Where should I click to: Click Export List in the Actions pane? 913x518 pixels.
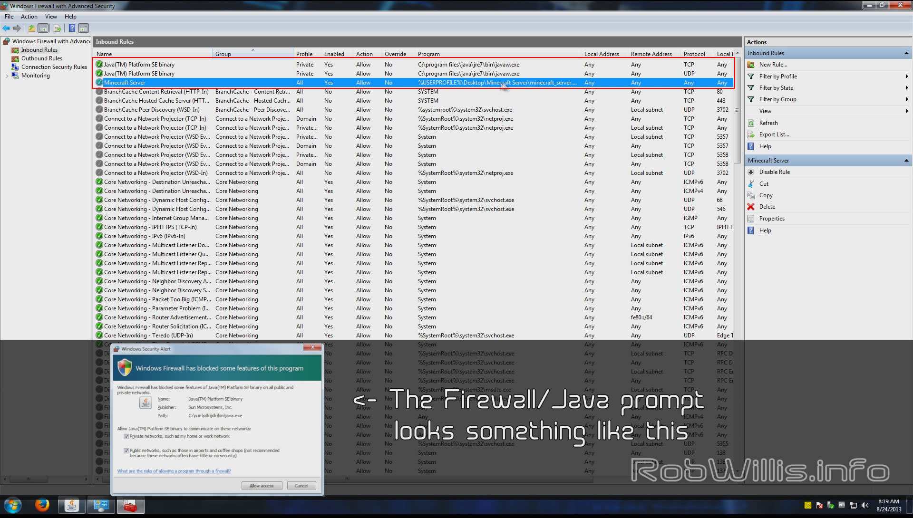[x=774, y=134]
